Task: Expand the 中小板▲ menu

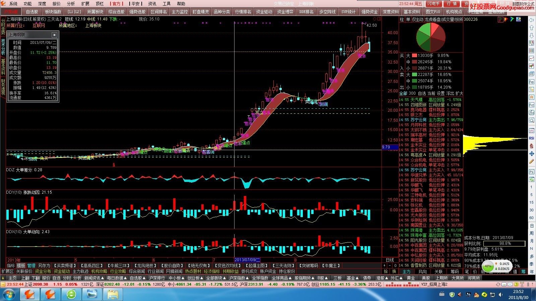Action: 177,278
